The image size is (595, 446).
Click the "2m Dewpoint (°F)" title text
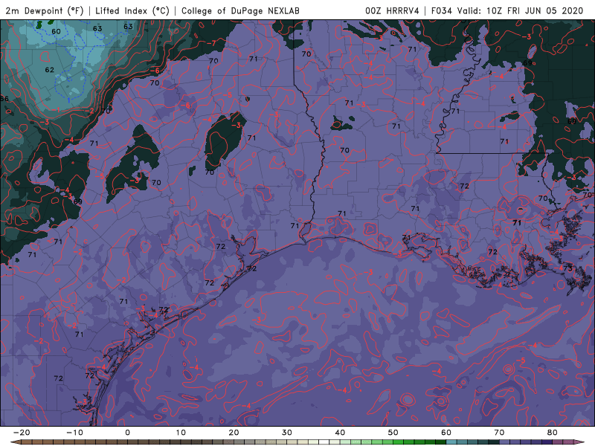[45, 10]
